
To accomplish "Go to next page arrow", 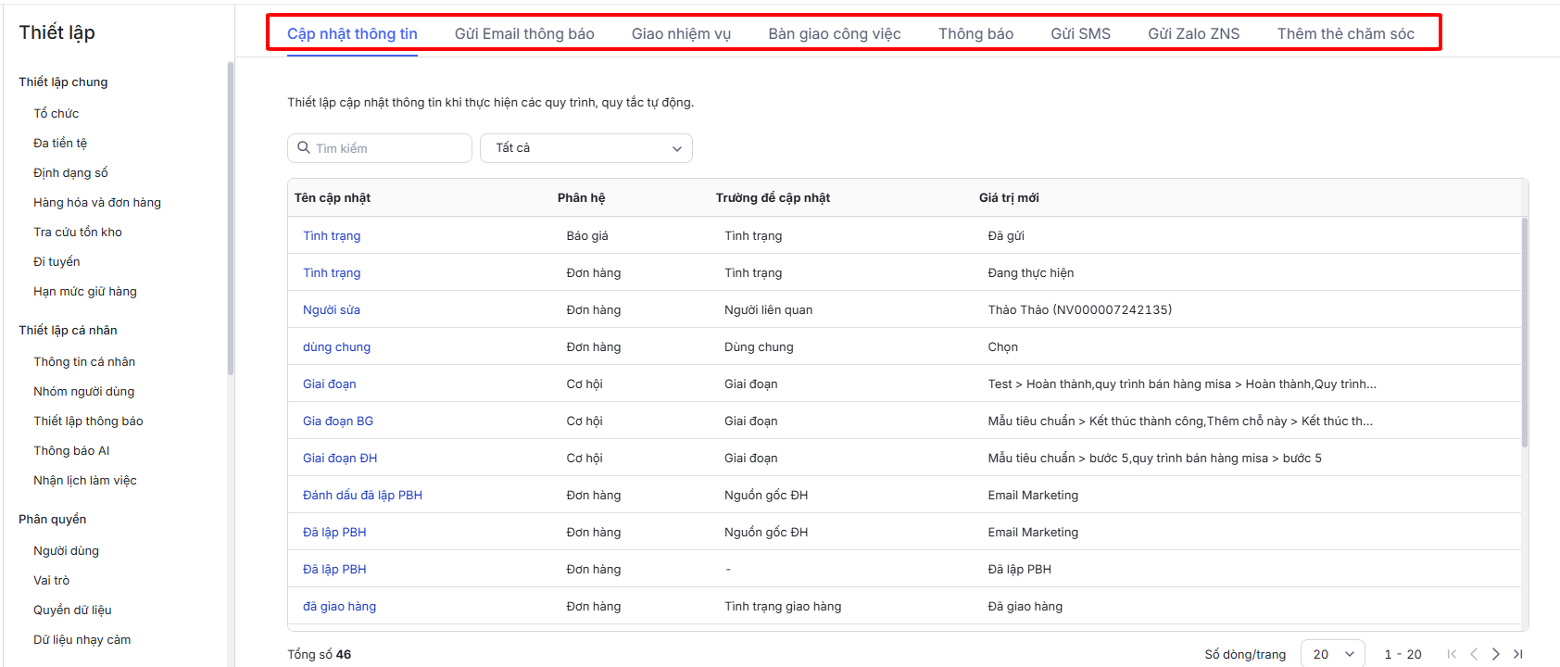I will tap(1496, 654).
